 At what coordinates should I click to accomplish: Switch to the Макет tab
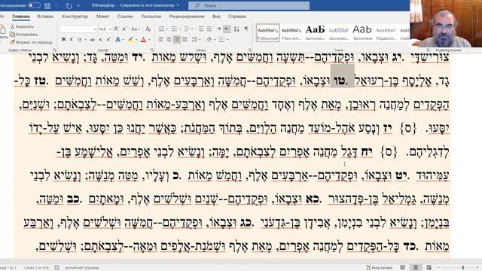[102, 17]
